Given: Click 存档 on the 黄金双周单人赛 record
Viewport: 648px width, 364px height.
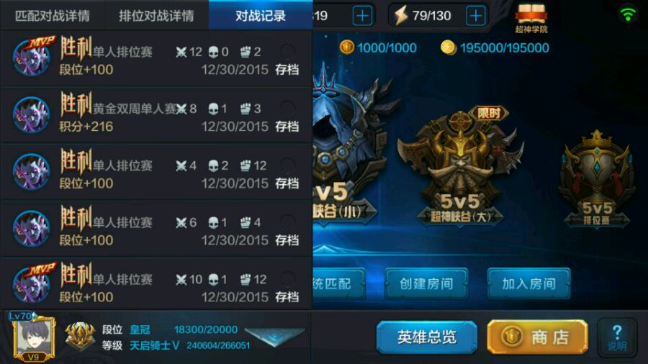Looking at the screenshot, I should (x=287, y=127).
